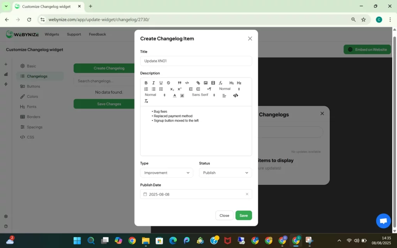
Task: Toggle bold formatting in the description editor
Action: pos(146,83)
